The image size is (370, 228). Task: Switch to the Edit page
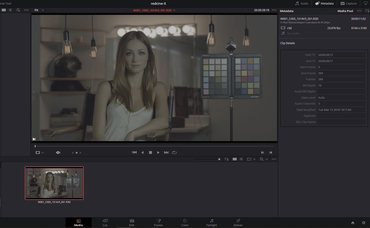[x=132, y=223]
